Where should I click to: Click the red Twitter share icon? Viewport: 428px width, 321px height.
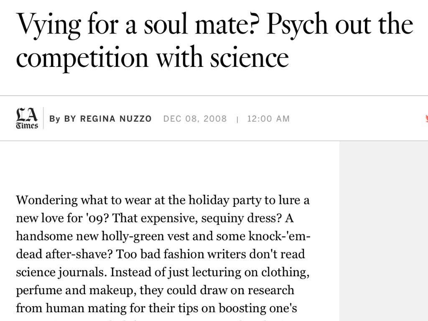coord(426,119)
